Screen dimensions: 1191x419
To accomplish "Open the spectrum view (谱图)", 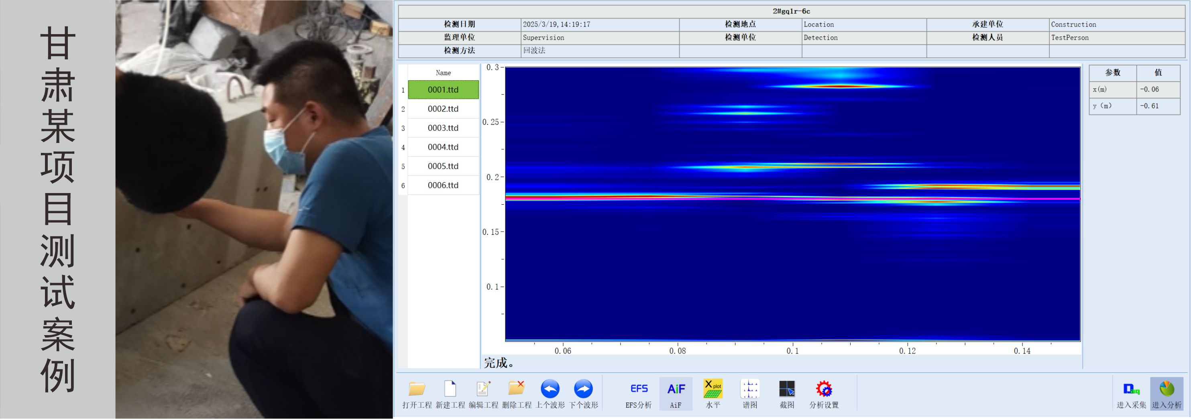I will (749, 389).
